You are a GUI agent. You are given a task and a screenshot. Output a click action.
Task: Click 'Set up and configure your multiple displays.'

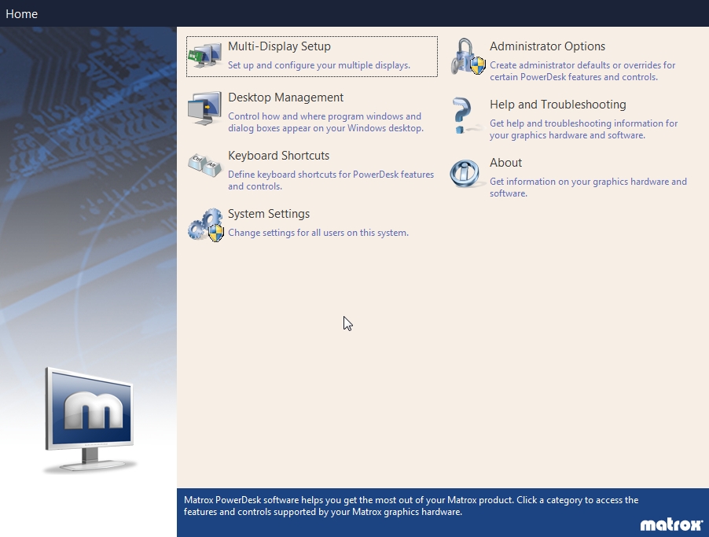[319, 65]
